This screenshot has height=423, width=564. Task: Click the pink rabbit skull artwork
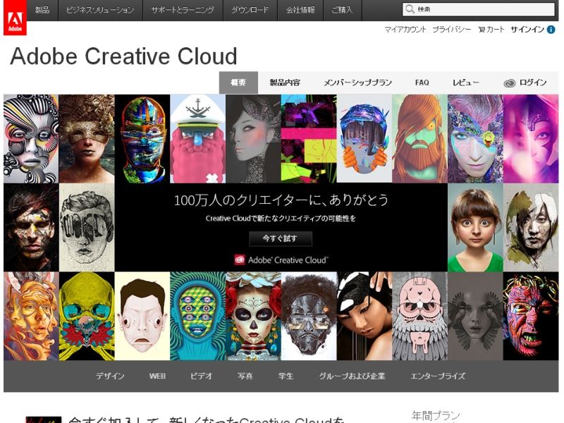(x=419, y=316)
